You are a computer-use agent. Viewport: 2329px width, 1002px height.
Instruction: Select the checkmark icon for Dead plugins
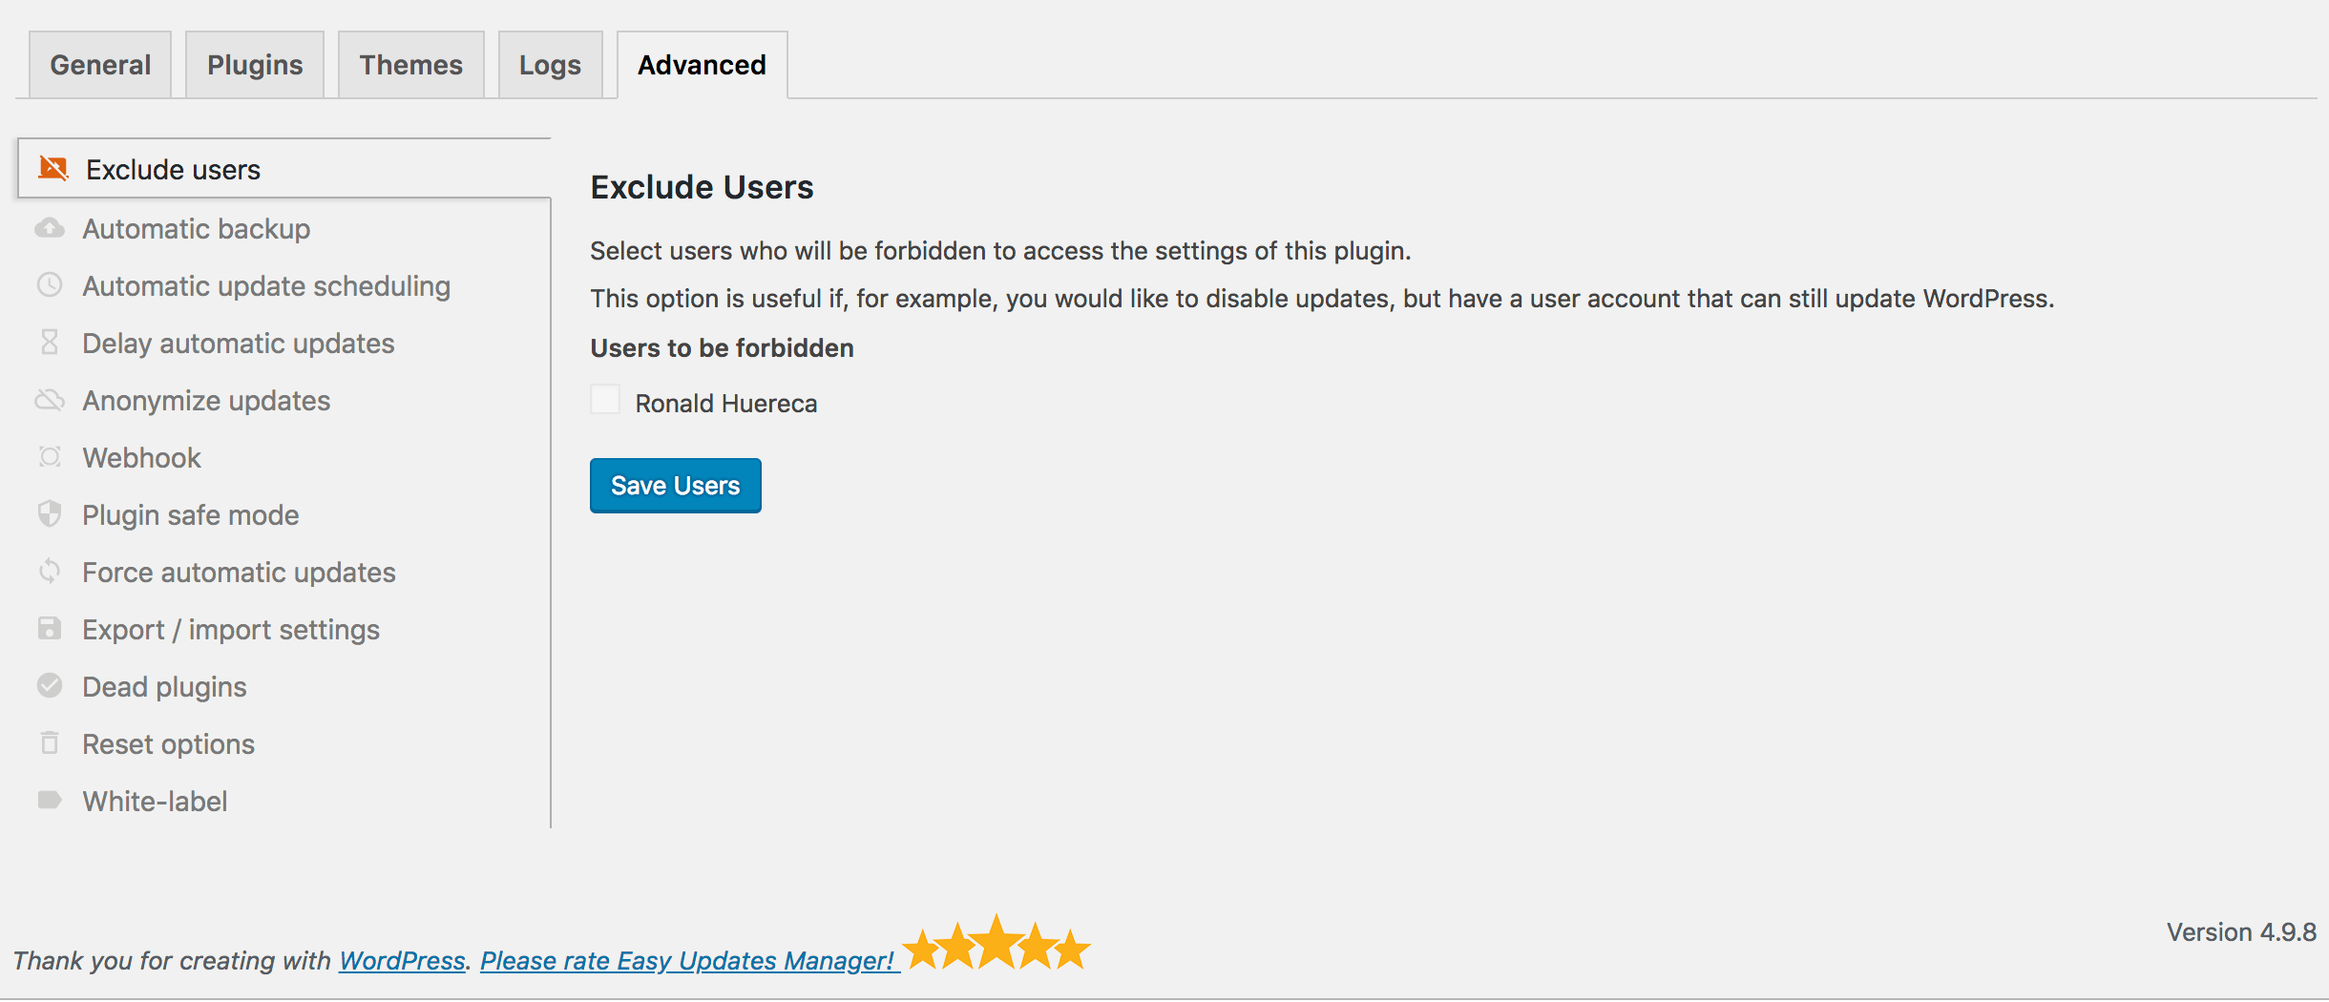pyautogui.click(x=50, y=685)
